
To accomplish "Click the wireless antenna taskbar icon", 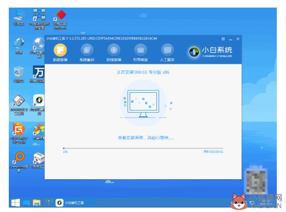I will coord(49,203).
